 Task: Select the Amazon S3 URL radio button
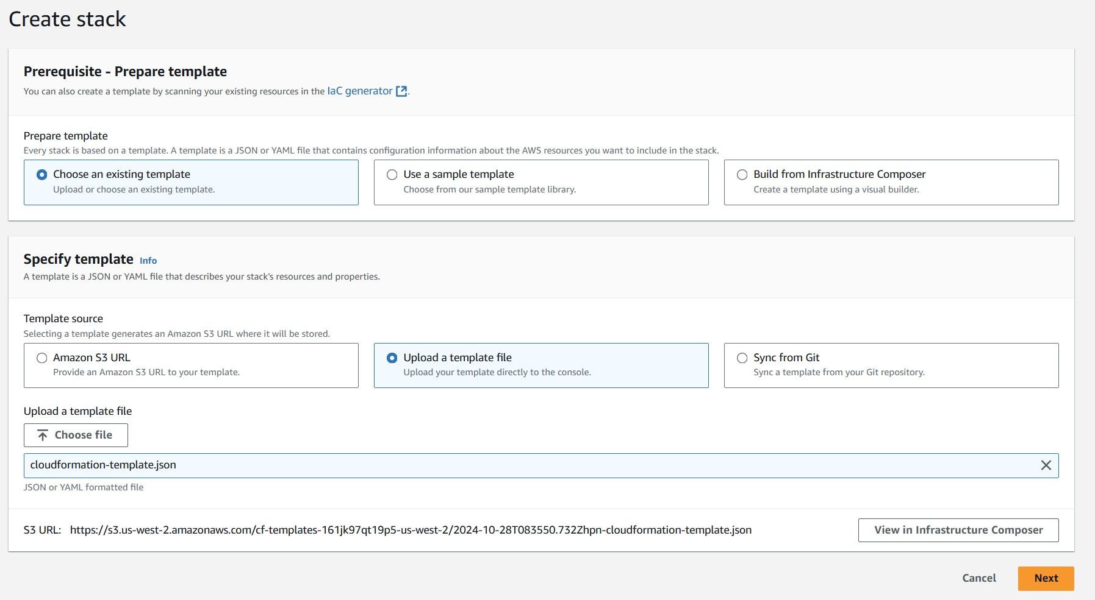pos(41,358)
